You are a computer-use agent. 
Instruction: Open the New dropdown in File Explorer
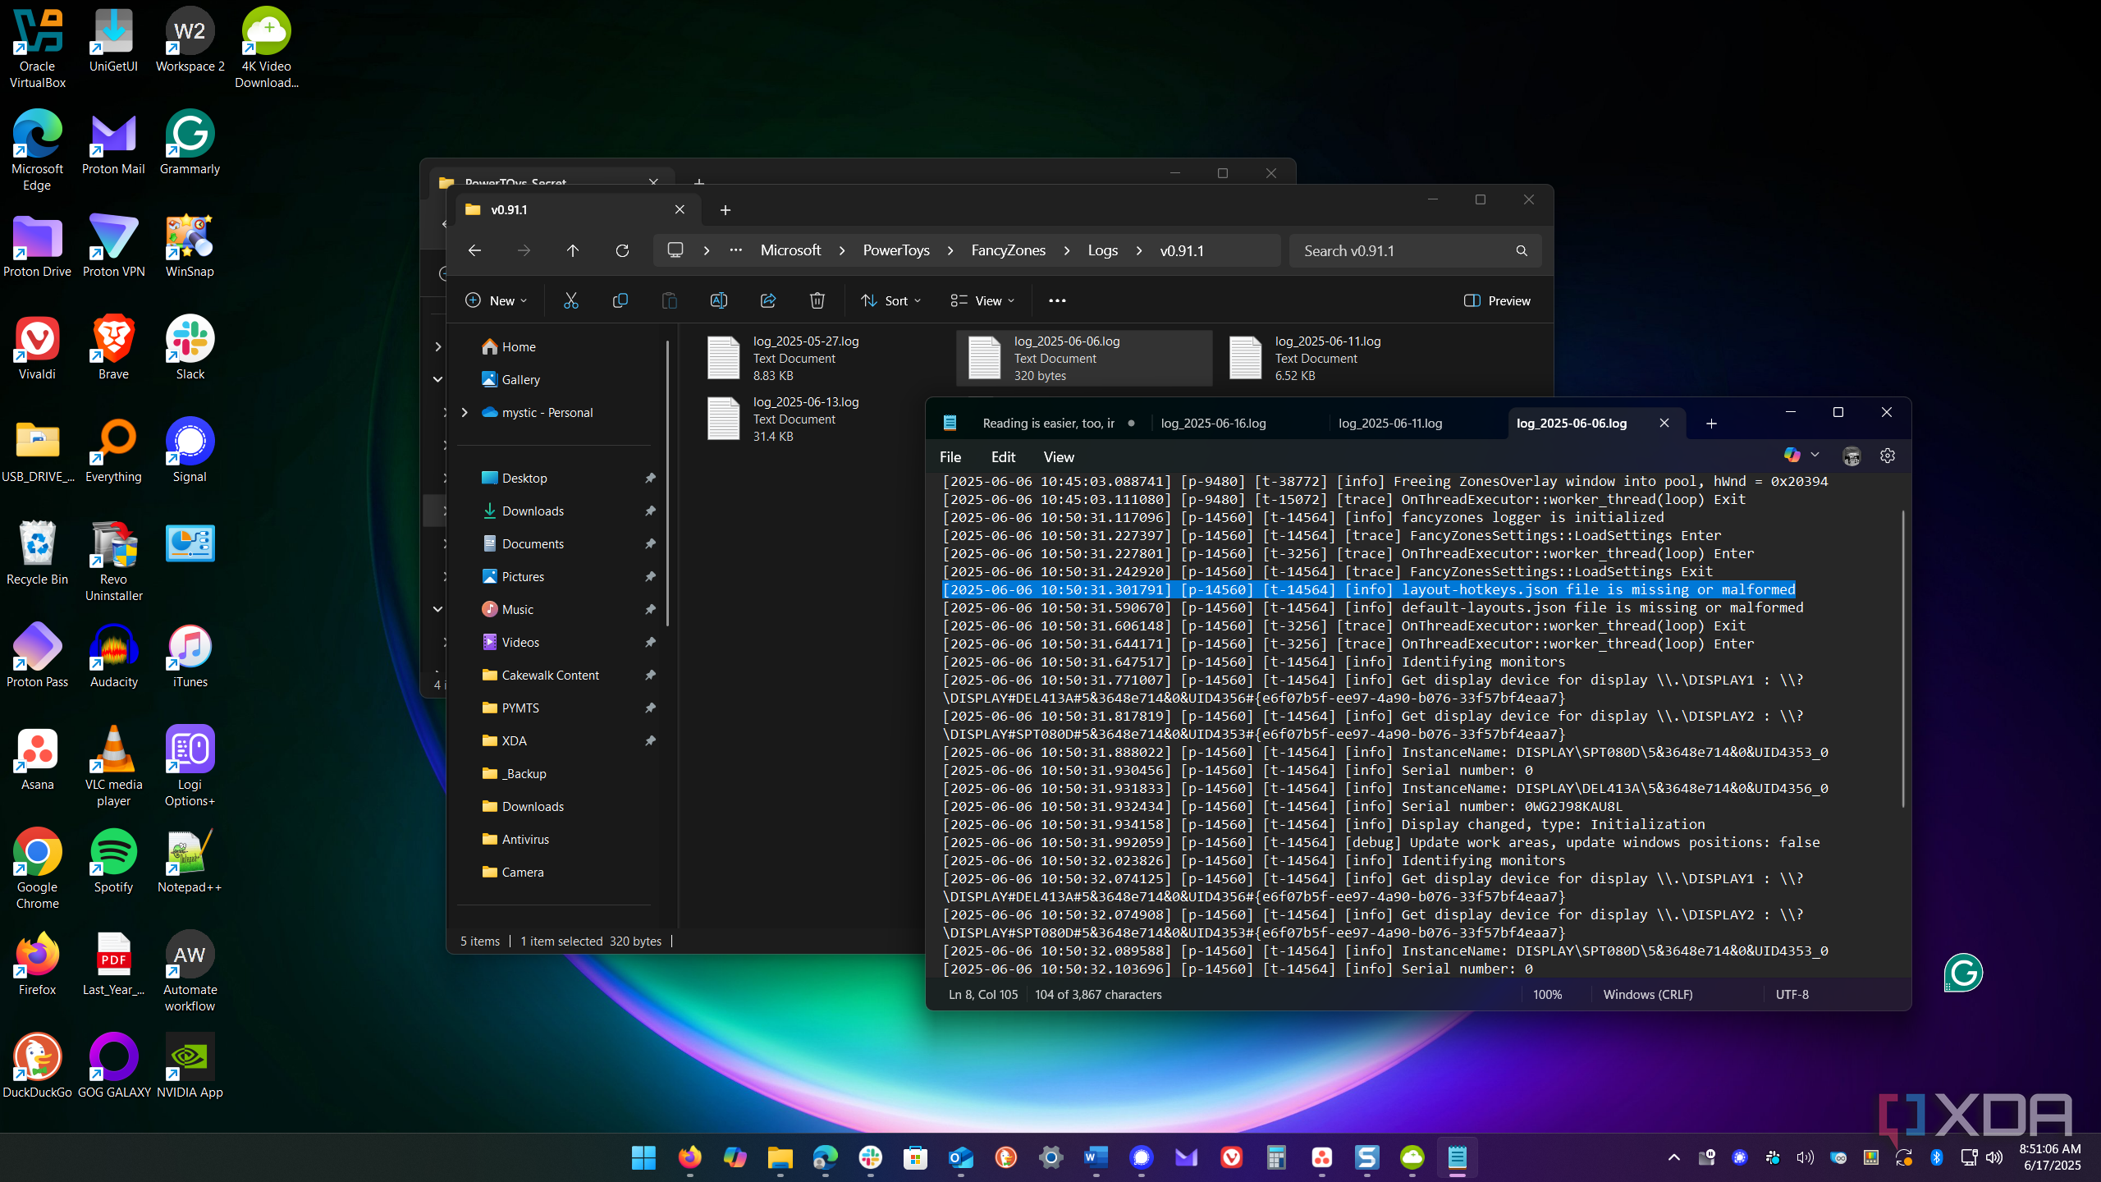pos(497,300)
